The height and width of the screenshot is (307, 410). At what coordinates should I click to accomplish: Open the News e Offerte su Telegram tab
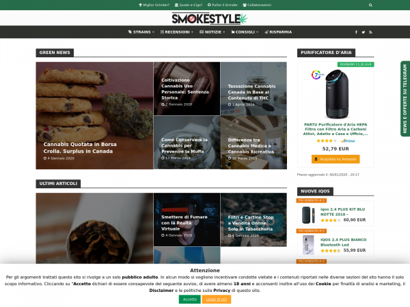(405, 99)
